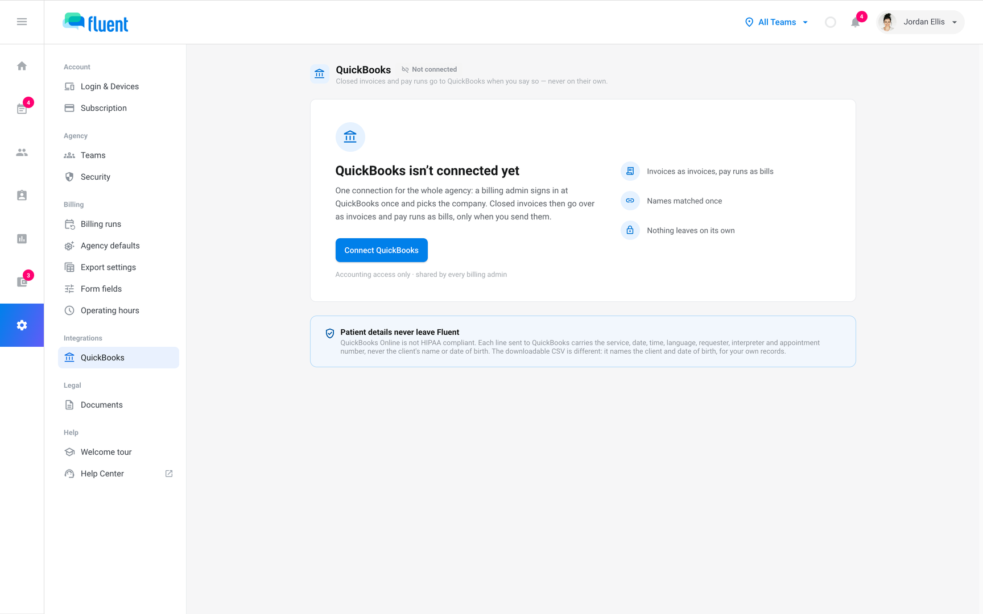This screenshot has height=614, width=983.
Task: Click "QuickBooks isn't connected yet" heading
Action: 427,171
